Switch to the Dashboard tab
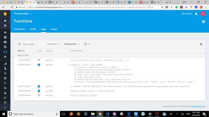Viewport: 209px width, 117px height. pos(19,29)
